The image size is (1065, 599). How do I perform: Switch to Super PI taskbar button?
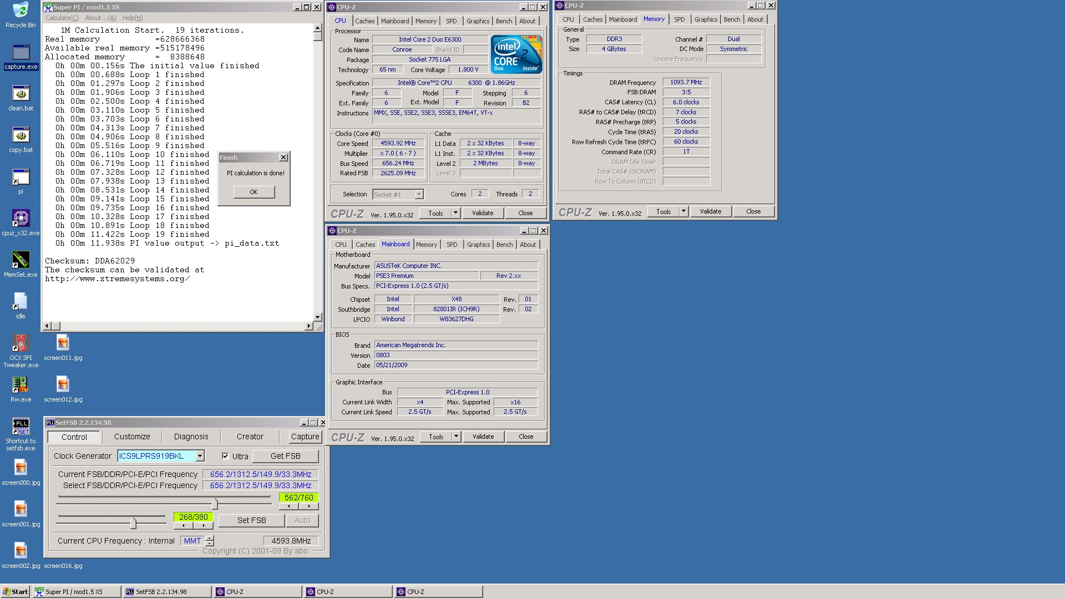[x=77, y=592]
